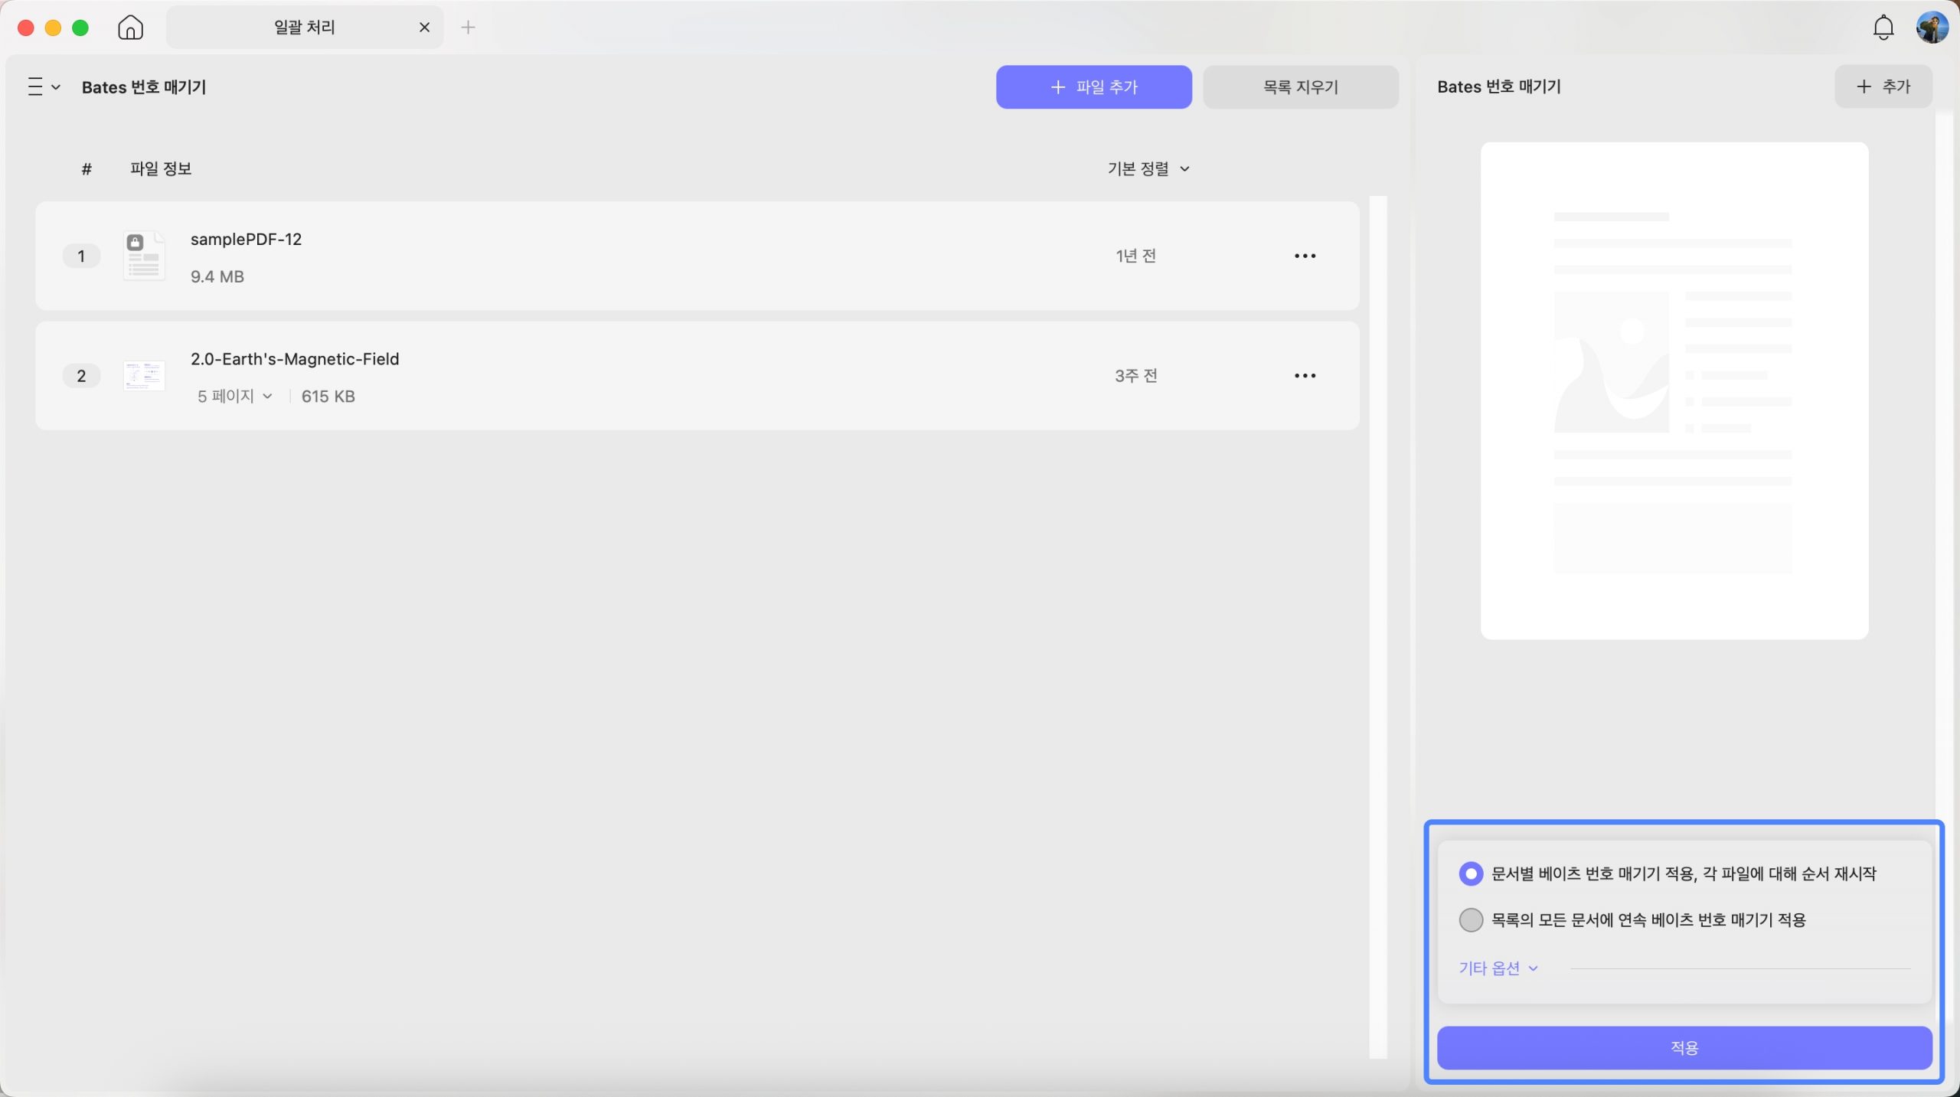This screenshot has height=1097, width=1960.
Task: Open the user profile avatar
Action: click(x=1932, y=28)
